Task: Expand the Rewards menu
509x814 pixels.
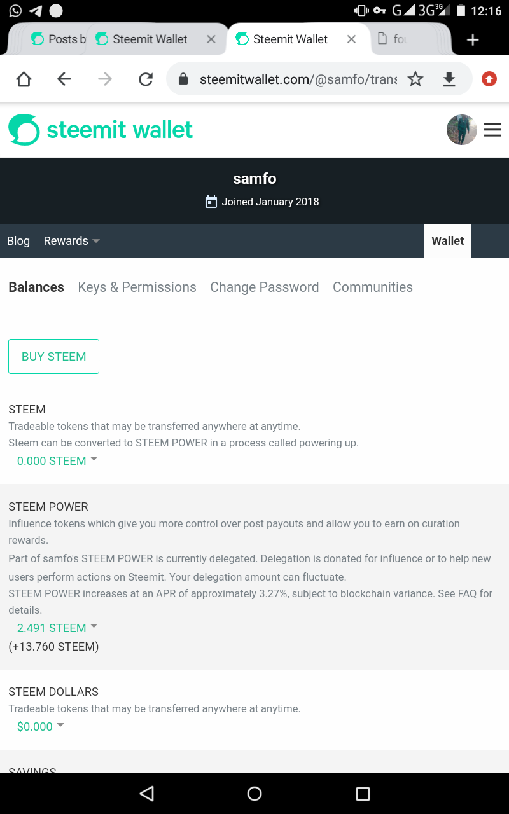Action: 71,241
